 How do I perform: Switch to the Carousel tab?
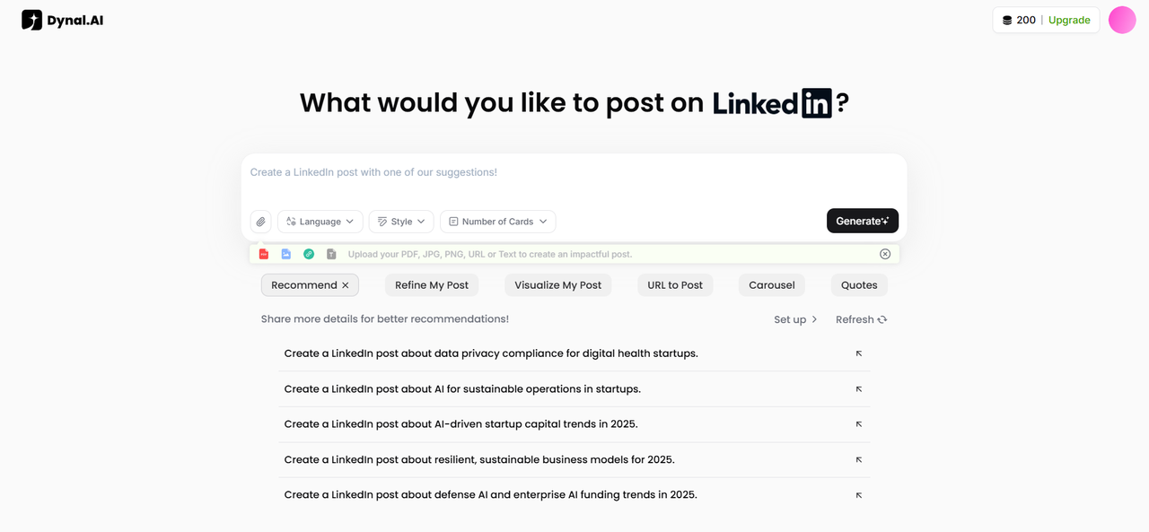tap(772, 285)
